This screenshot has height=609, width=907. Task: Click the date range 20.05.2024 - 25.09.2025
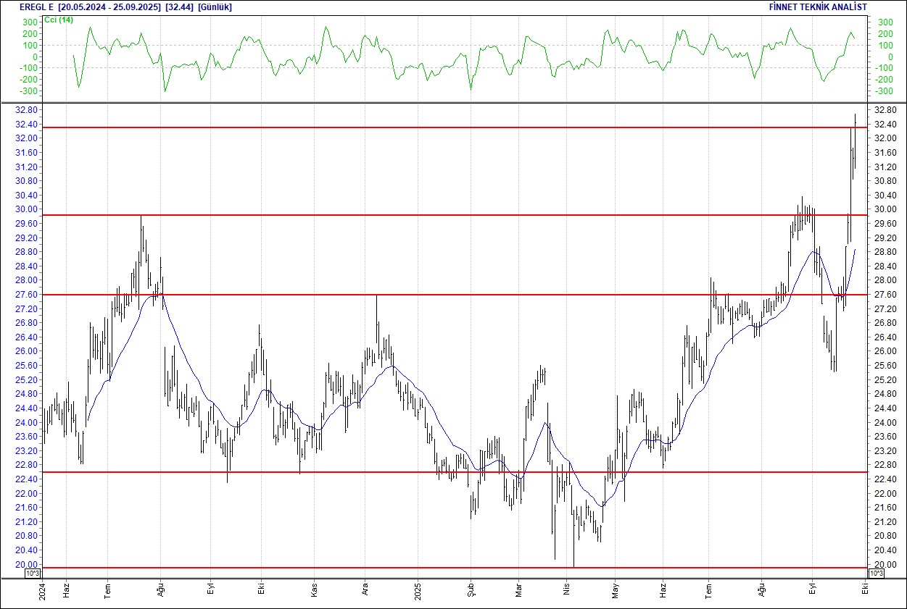pos(110,7)
